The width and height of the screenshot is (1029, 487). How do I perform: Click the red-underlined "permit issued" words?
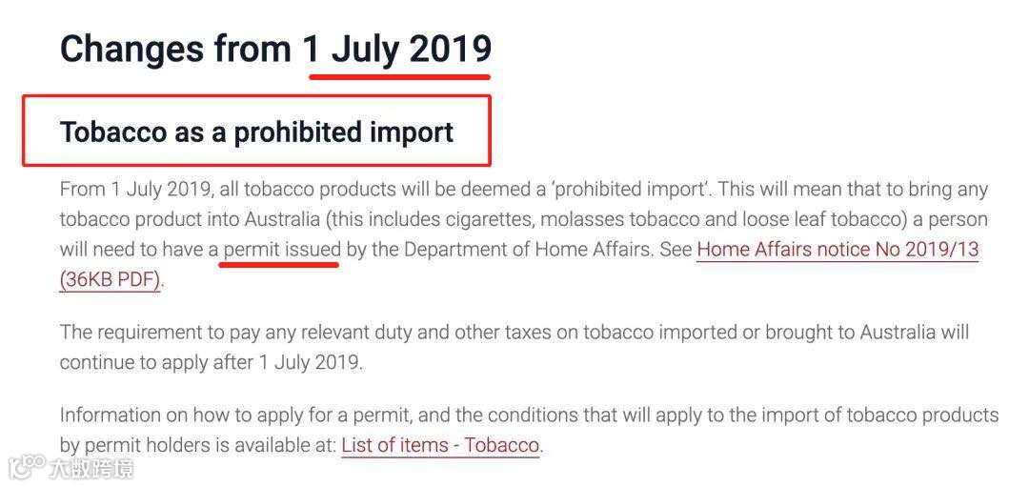point(282,250)
